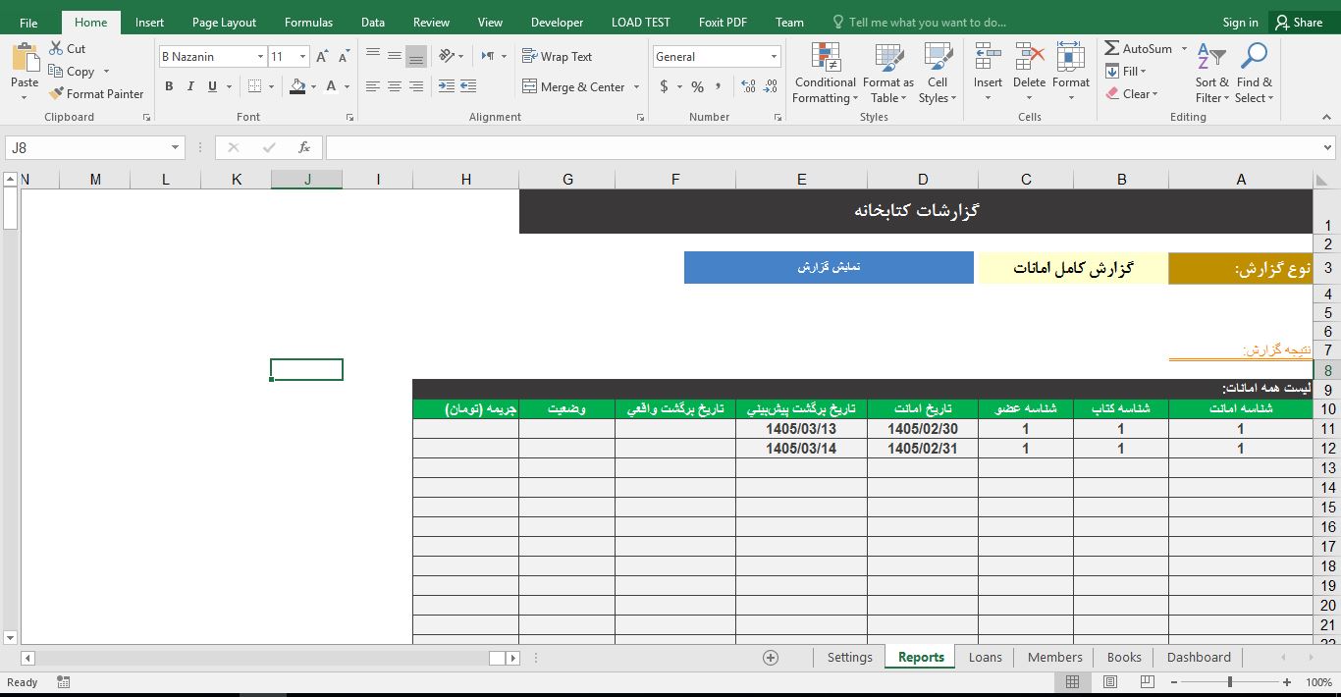Open the B Nazanin font name dropdown

260,57
